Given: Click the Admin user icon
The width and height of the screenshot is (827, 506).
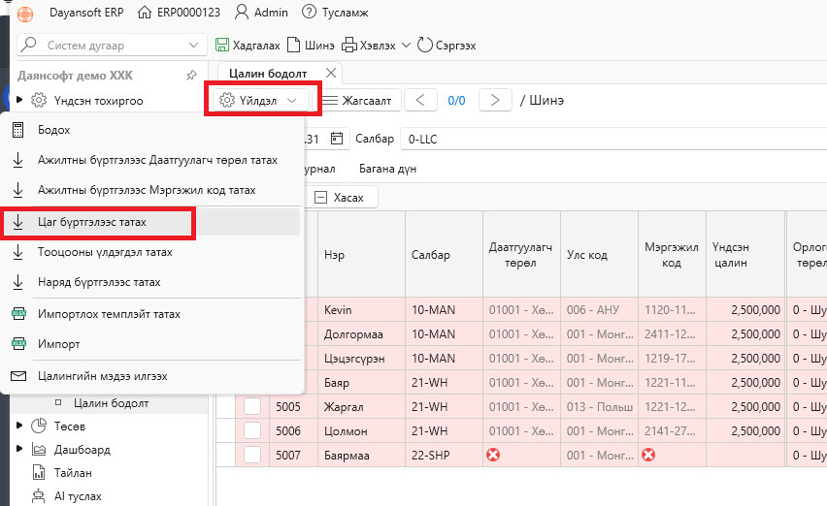Looking at the screenshot, I should click(242, 12).
